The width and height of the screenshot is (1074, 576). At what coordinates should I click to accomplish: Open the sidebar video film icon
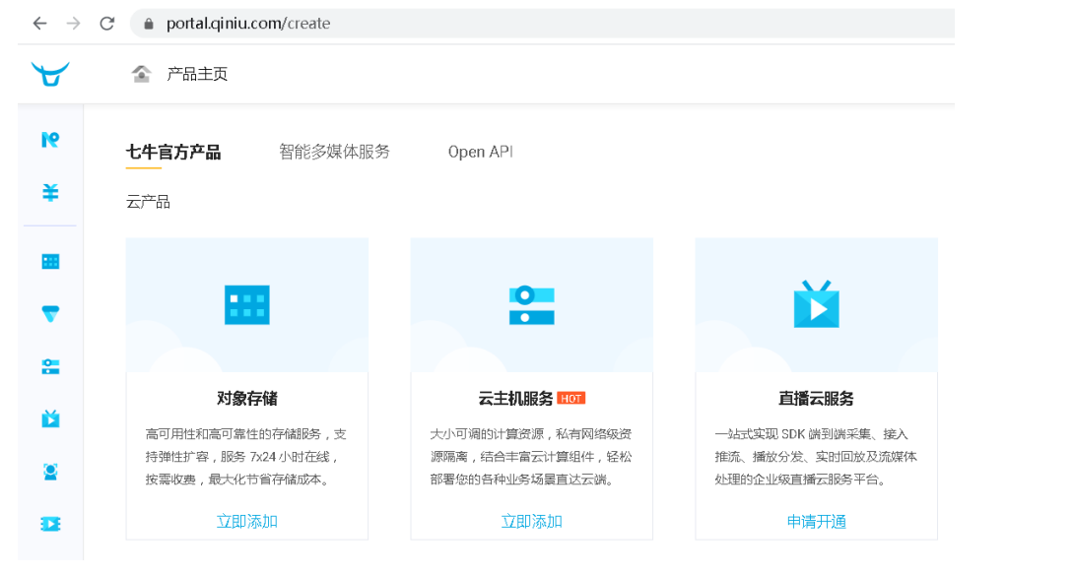click(x=50, y=524)
